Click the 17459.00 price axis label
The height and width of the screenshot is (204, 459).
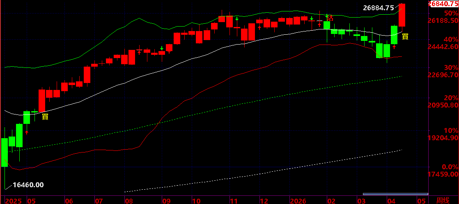pos(443,174)
